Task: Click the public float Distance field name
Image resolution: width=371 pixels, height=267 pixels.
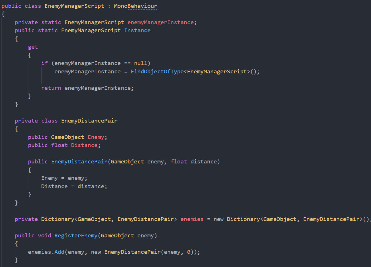Action: [84, 145]
